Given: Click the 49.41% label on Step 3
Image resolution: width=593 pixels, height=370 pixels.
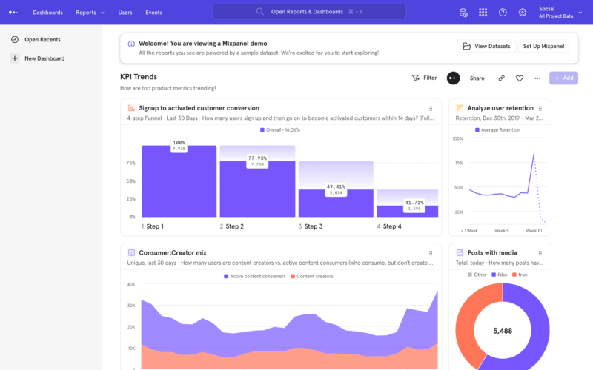Looking at the screenshot, I should [x=336, y=189].
